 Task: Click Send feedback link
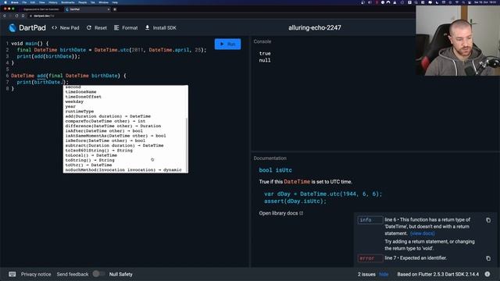[x=73, y=274]
